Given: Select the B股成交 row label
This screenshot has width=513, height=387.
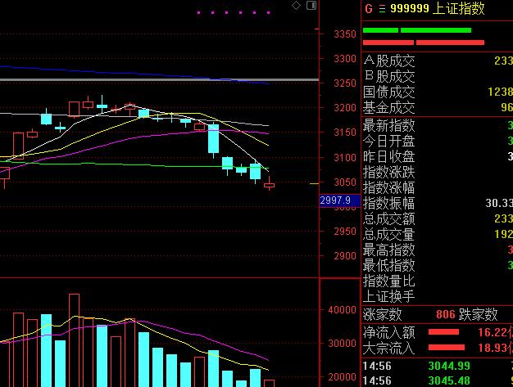Looking at the screenshot, I should pos(389,76).
